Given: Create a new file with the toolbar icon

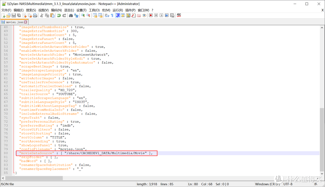Looking at the screenshot, I should click(x=3, y=16).
